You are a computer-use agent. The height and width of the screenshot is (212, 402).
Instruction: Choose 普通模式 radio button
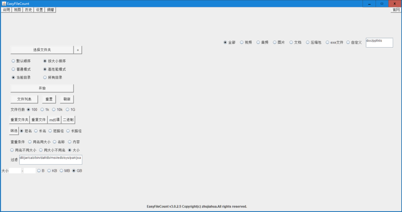pyautogui.click(x=21, y=69)
